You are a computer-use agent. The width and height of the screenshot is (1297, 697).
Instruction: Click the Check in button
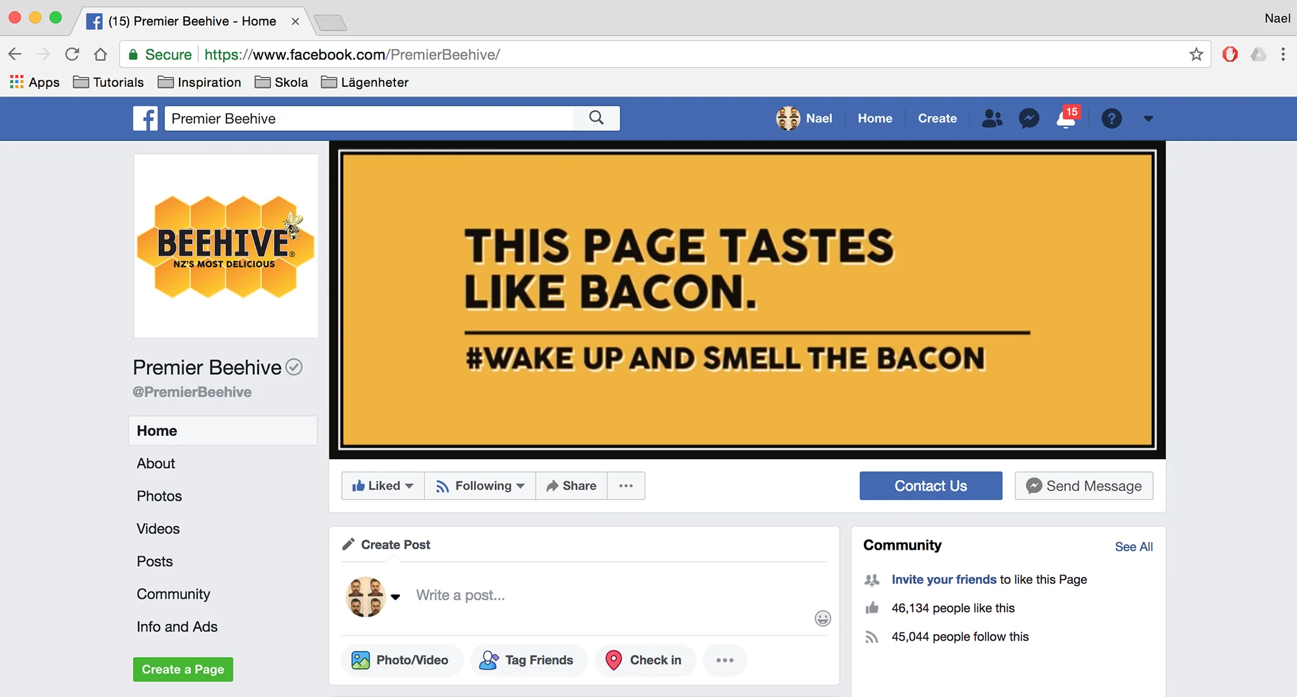(x=645, y=660)
